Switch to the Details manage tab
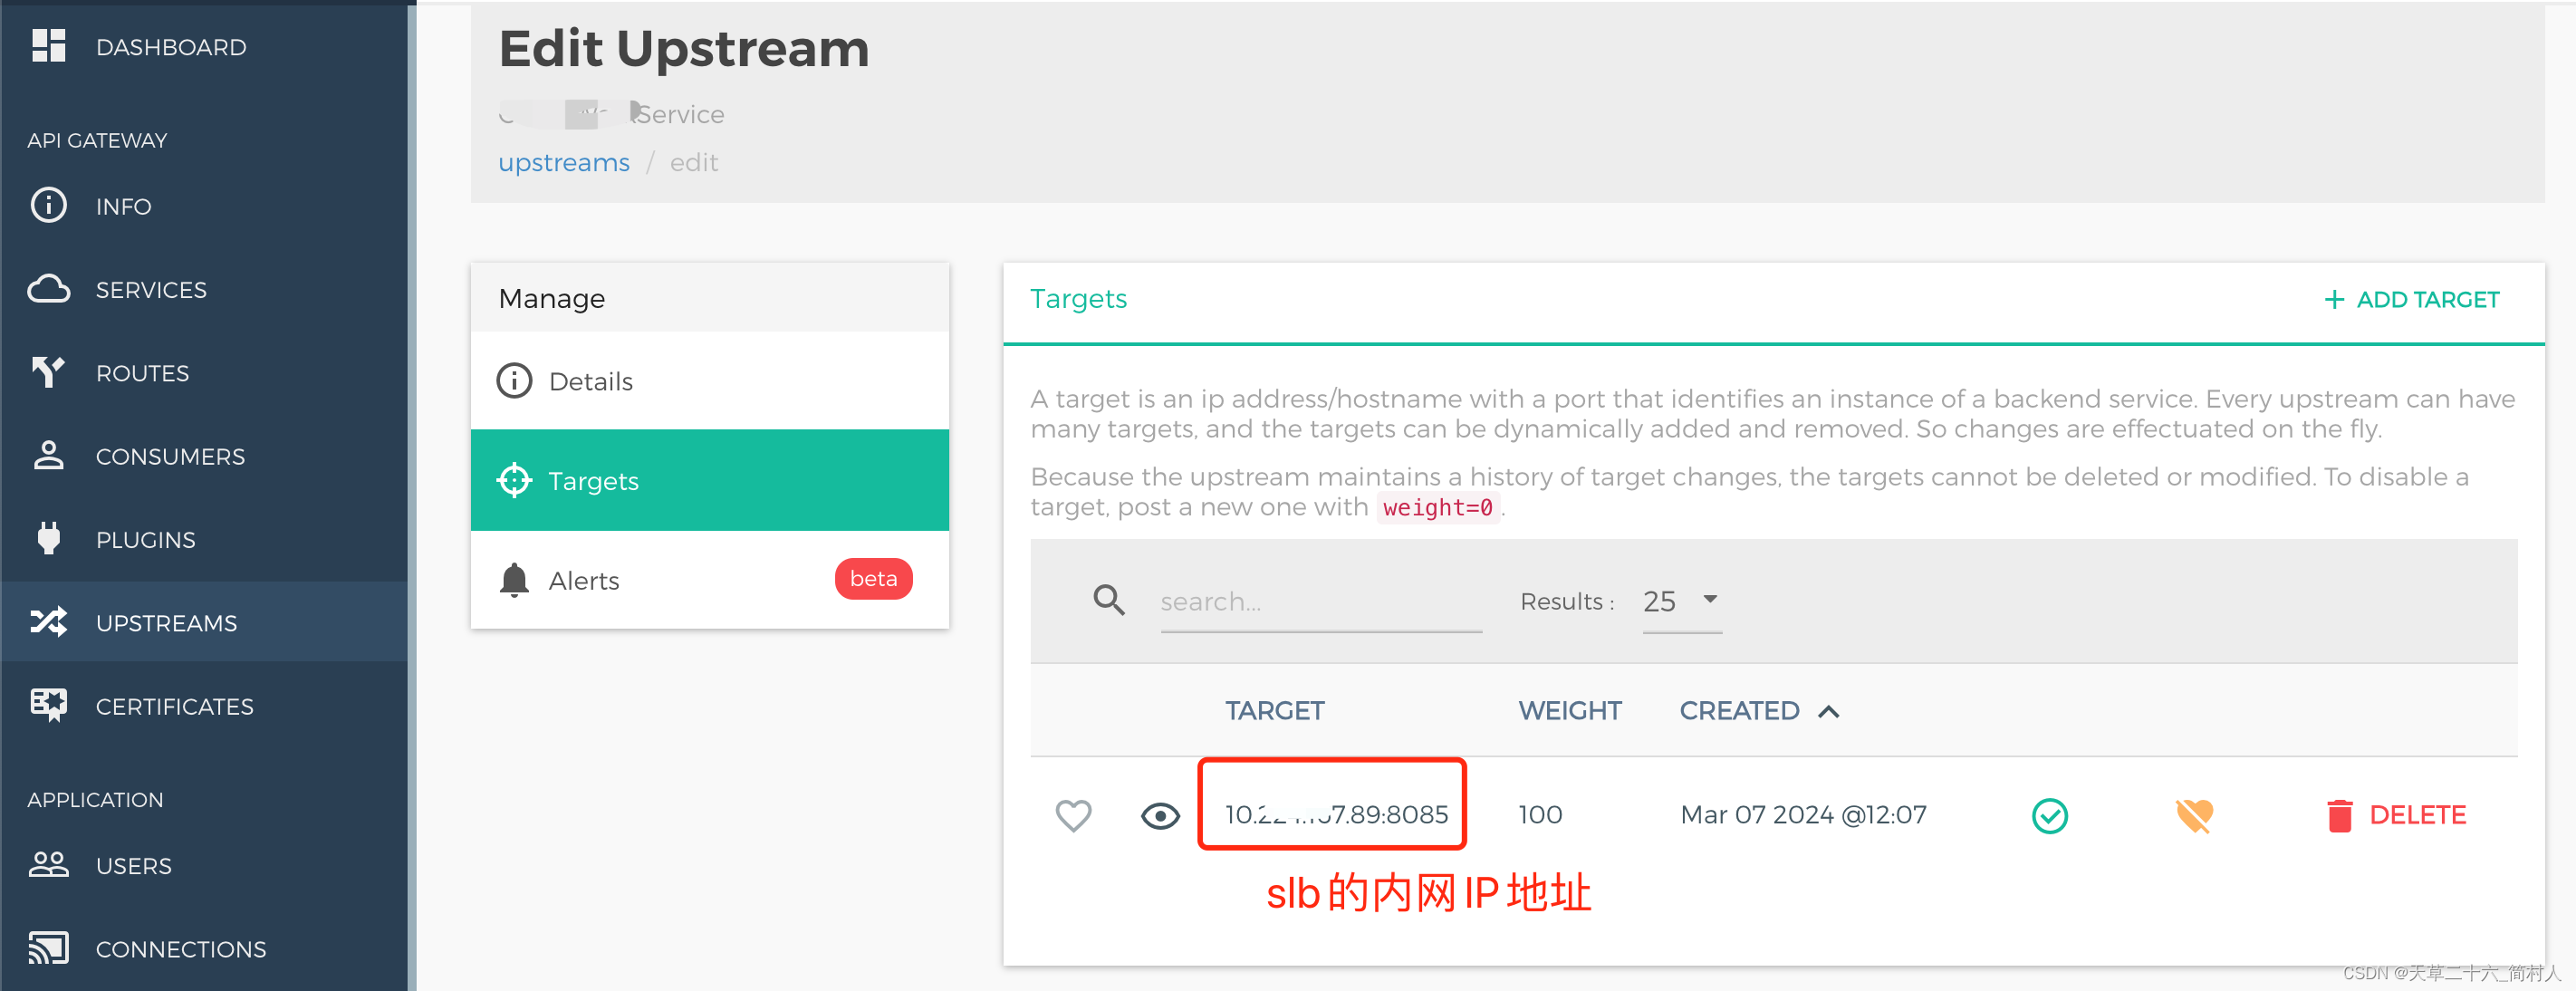The height and width of the screenshot is (991, 2576). [x=709, y=381]
